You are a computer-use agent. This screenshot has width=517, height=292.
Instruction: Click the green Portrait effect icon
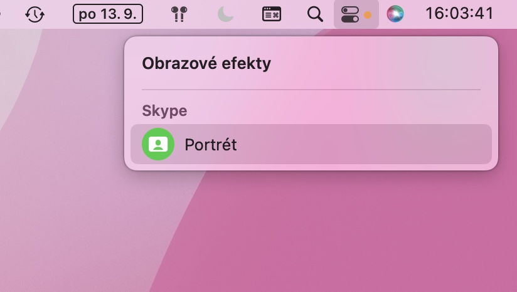[158, 144]
